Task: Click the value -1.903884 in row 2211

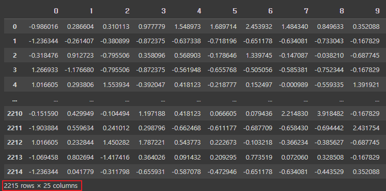Action: 43,128
